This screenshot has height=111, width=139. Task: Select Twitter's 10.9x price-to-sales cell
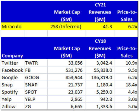coord(126,63)
